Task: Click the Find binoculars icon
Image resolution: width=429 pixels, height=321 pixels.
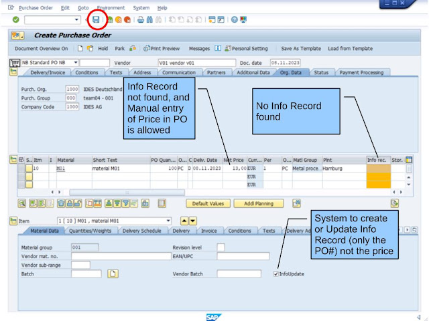Action: tap(149, 19)
